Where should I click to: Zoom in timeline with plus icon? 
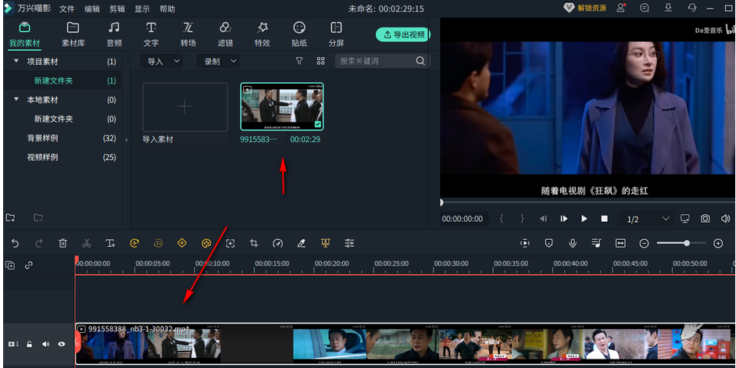pos(718,243)
